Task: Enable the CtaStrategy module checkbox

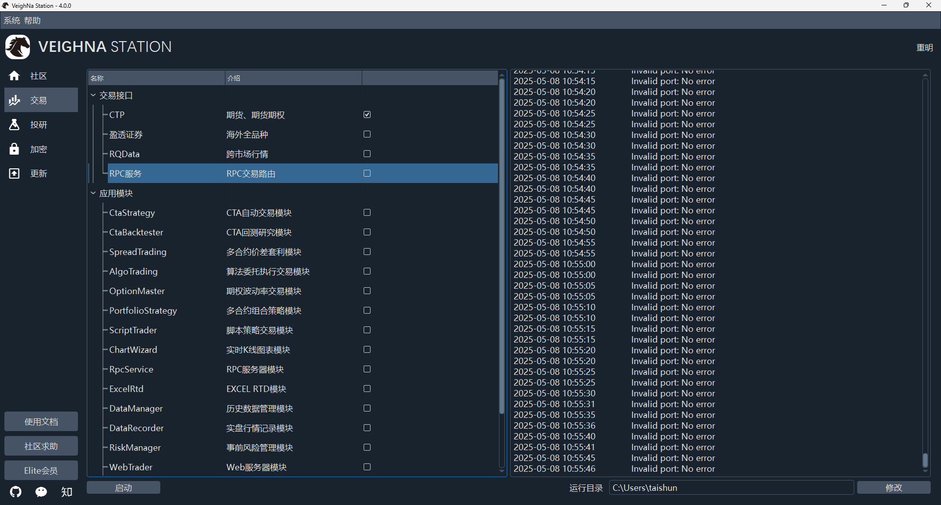Action: click(x=367, y=212)
